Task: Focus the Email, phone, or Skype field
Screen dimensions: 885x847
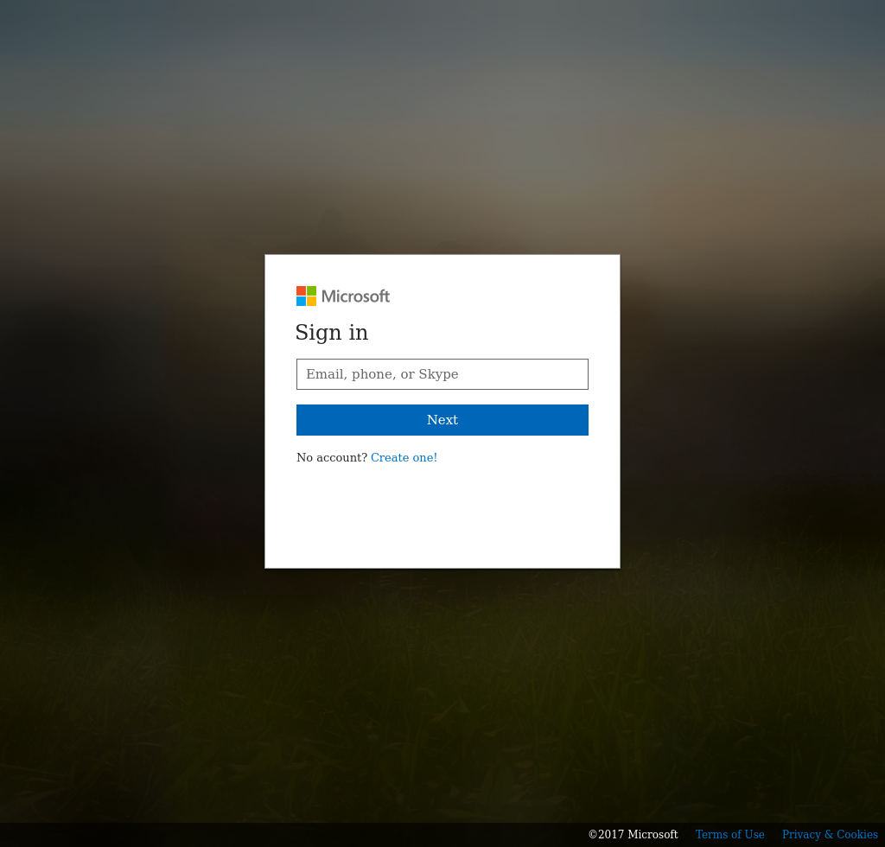Action: [x=442, y=374]
